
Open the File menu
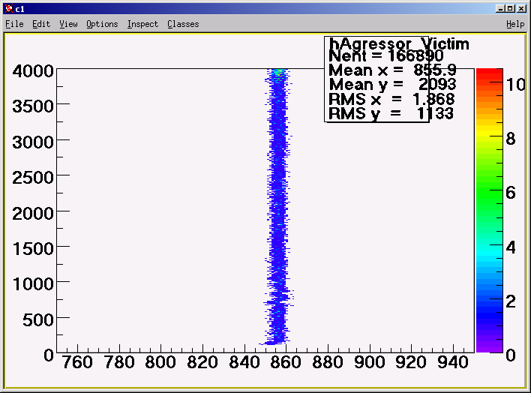[x=14, y=24]
